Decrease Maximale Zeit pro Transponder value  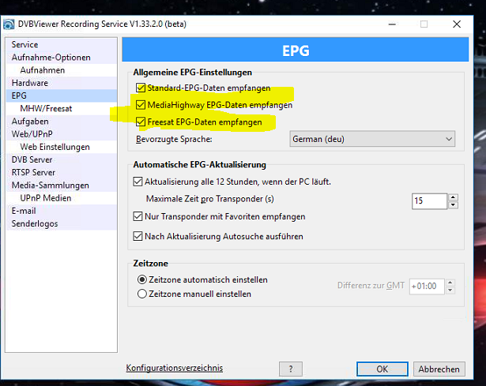coord(453,205)
